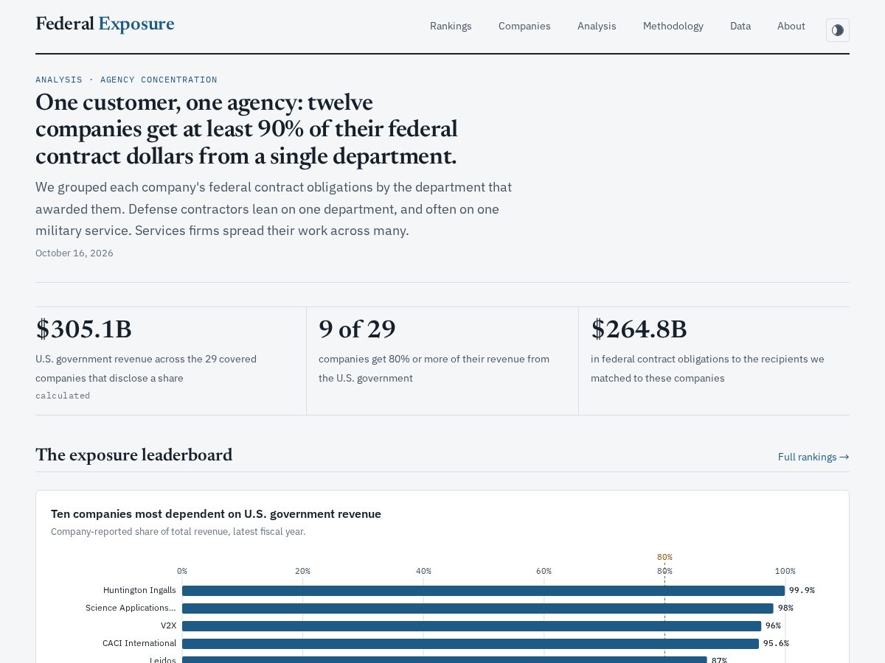Screen dimensions: 885x663
Task: Click the ANALYSIS breadcrumb label
Action: tap(59, 80)
